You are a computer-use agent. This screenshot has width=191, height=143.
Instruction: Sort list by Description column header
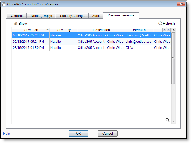(x=101, y=30)
